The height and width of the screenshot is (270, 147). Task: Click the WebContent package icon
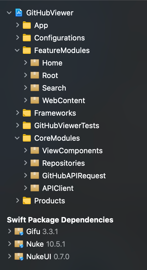(35, 100)
